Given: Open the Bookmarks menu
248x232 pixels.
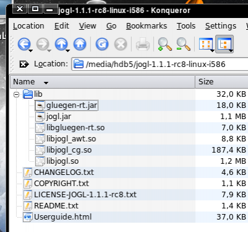Looking at the screenshot, I should [x=146, y=26].
